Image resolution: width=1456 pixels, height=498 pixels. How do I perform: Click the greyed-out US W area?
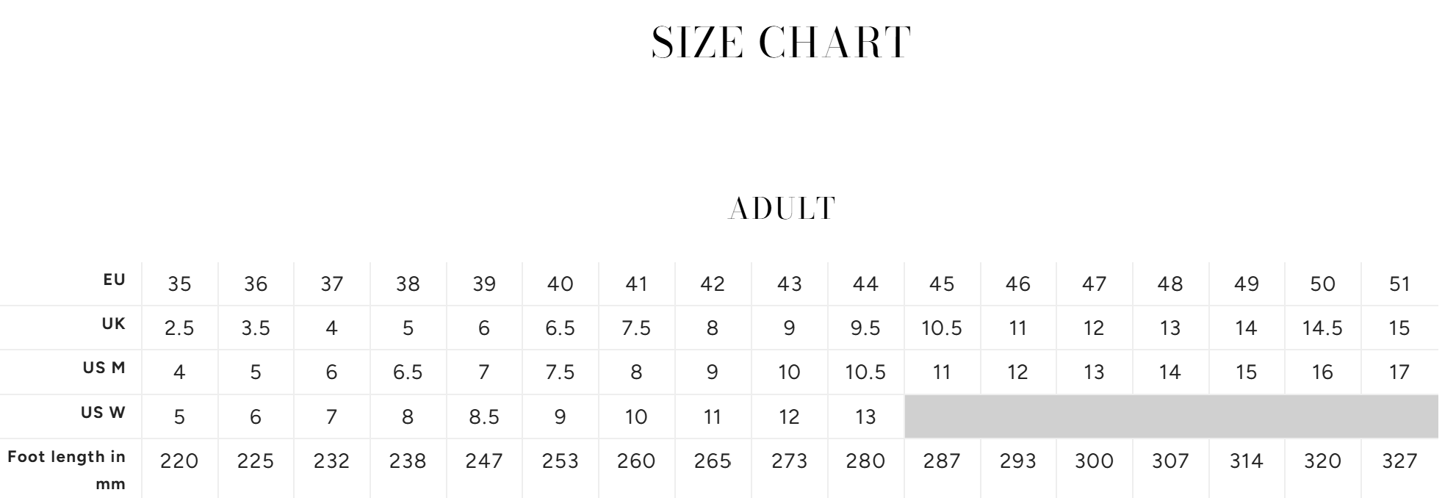coord(1170,416)
